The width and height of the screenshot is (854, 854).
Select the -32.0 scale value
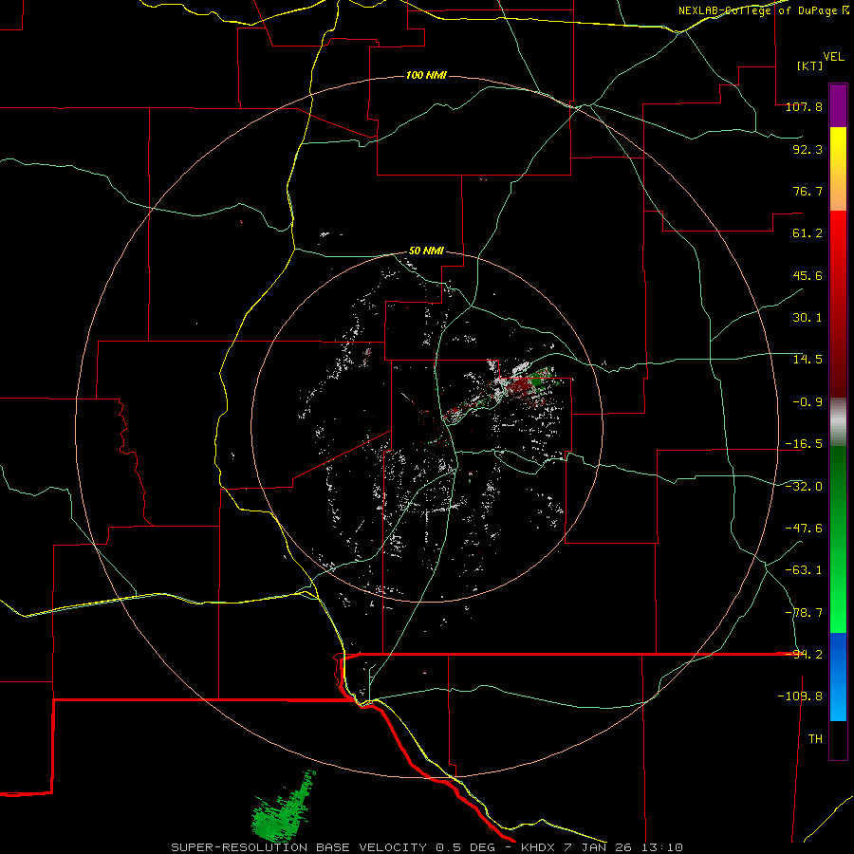pyautogui.click(x=804, y=487)
